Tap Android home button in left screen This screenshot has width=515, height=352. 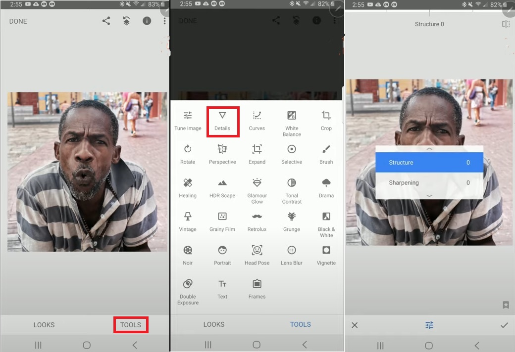coord(87,345)
